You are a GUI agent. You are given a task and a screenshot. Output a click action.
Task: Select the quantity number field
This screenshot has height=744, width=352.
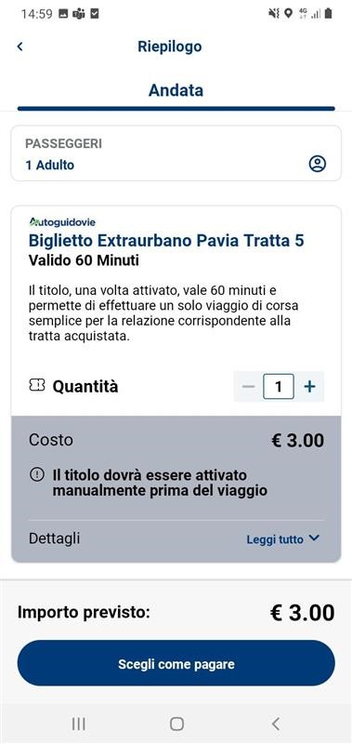click(x=279, y=387)
